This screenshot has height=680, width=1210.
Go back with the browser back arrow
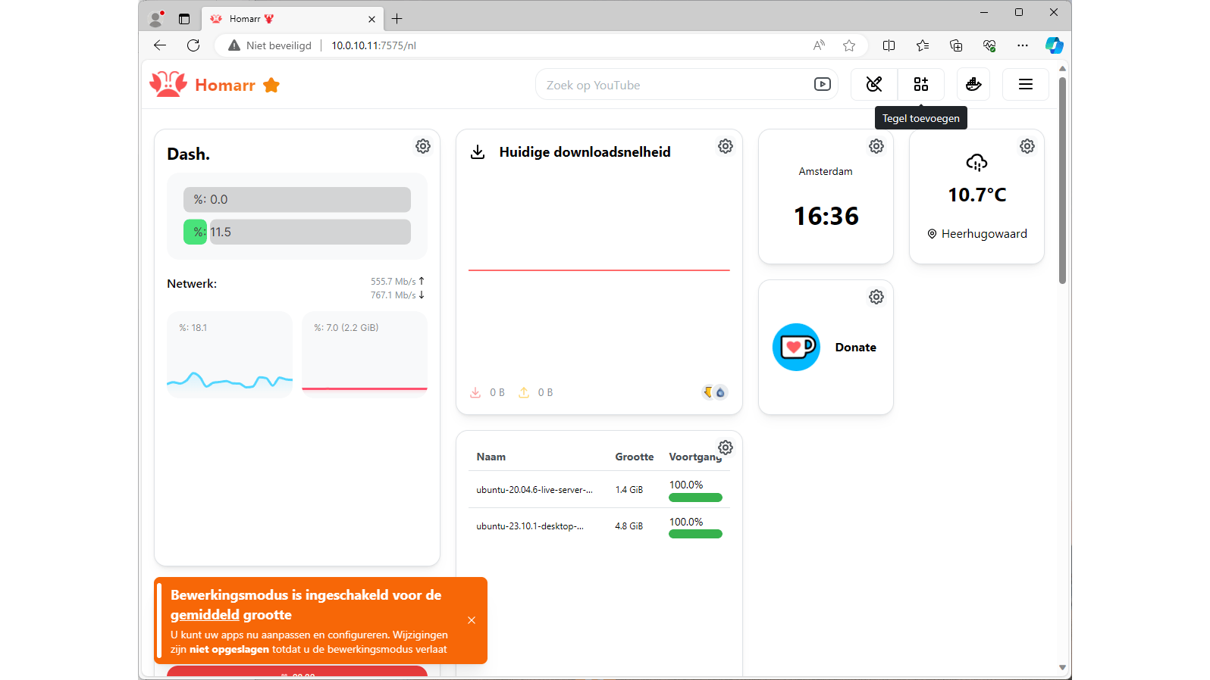point(159,45)
